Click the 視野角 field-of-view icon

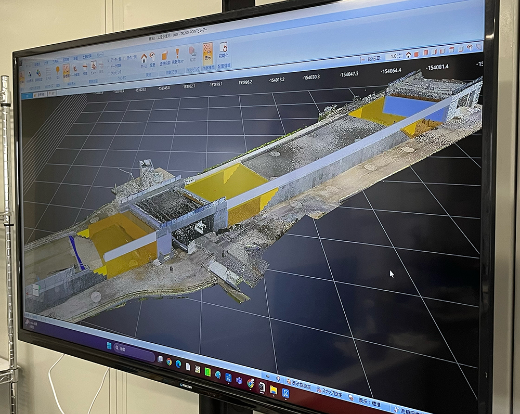point(177,54)
